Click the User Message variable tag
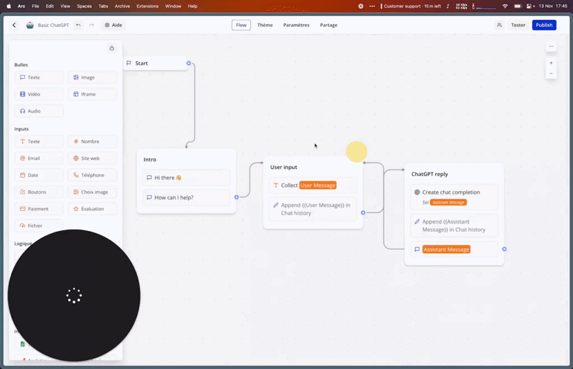 (x=319, y=184)
